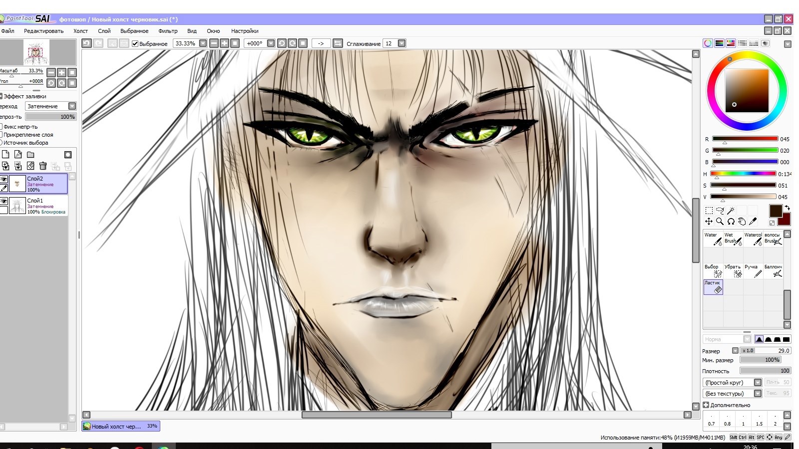Hide the Слой2 layer via eye
The width and height of the screenshot is (799, 449).
pyautogui.click(x=4, y=179)
